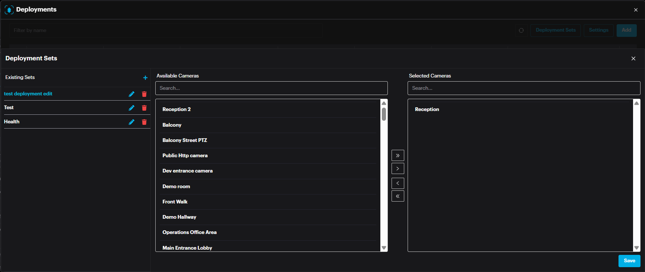Choose Reception in Selected Cameras list
The image size is (645, 272).
427,109
